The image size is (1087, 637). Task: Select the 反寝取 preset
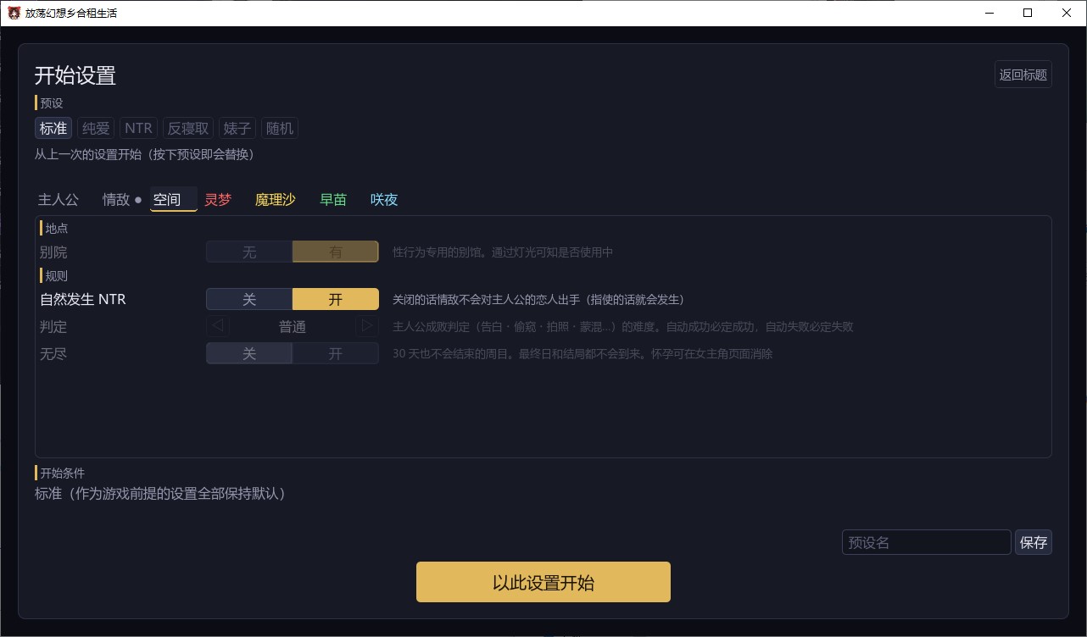(188, 128)
